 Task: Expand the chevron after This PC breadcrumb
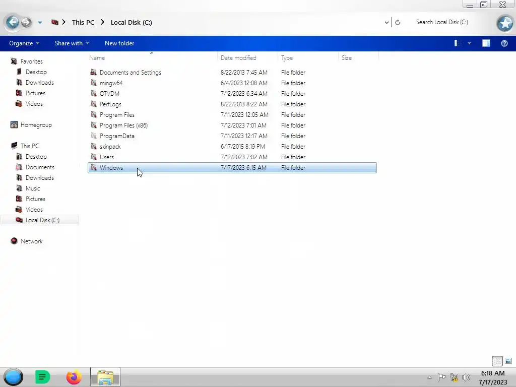(103, 22)
